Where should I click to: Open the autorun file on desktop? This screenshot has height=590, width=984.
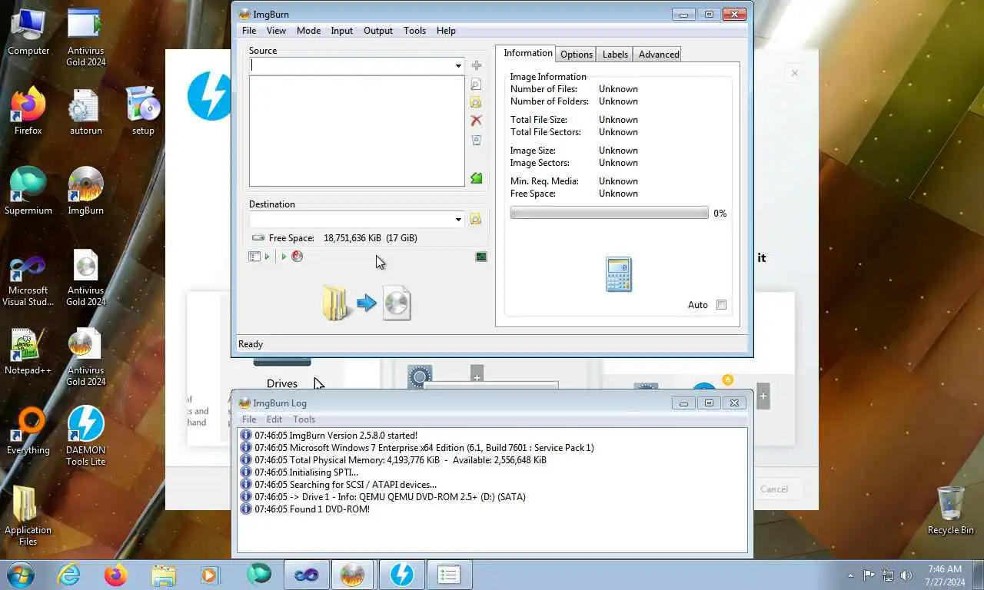pos(85,112)
